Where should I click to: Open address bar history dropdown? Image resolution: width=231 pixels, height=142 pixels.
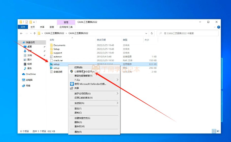146,33
